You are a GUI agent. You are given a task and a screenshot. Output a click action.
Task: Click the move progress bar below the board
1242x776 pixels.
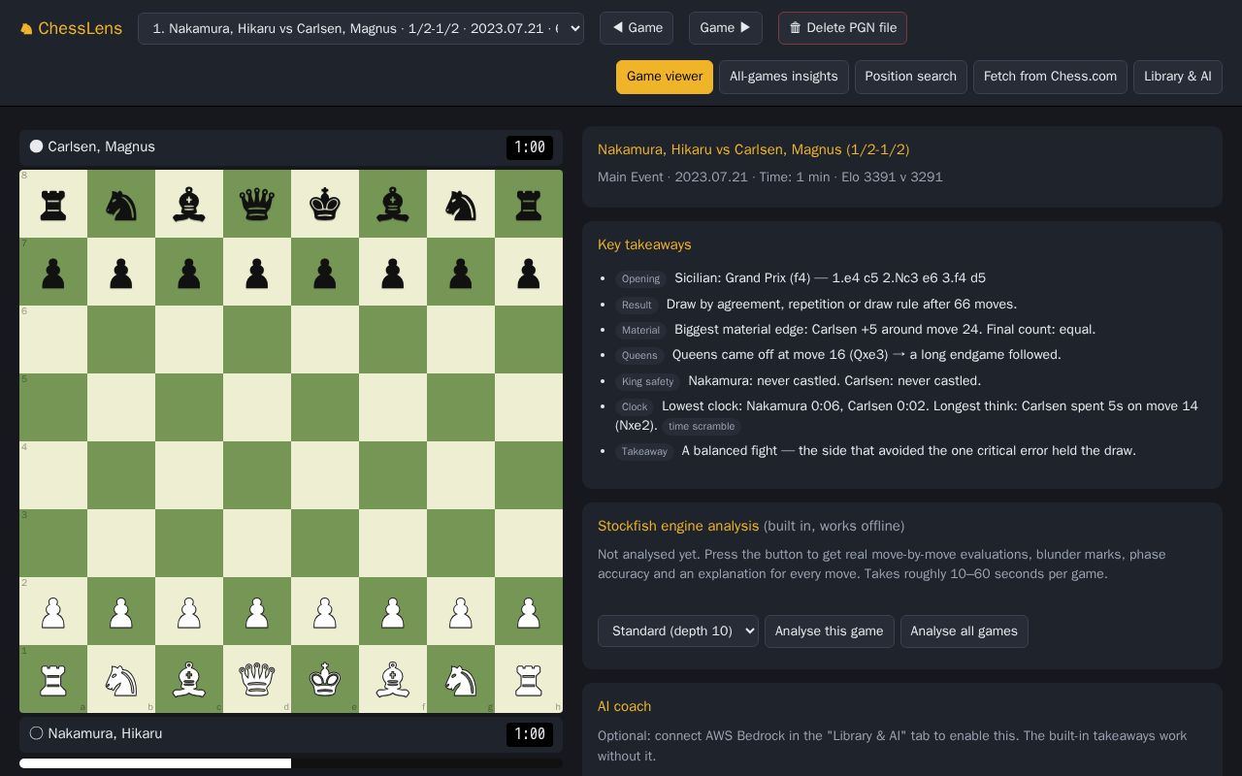point(291,763)
